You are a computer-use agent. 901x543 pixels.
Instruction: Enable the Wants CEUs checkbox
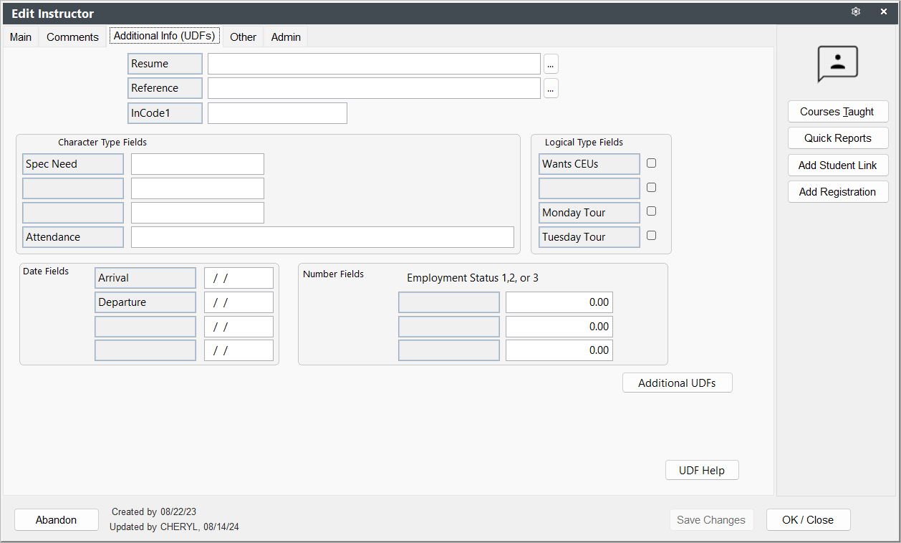pyautogui.click(x=651, y=163)
